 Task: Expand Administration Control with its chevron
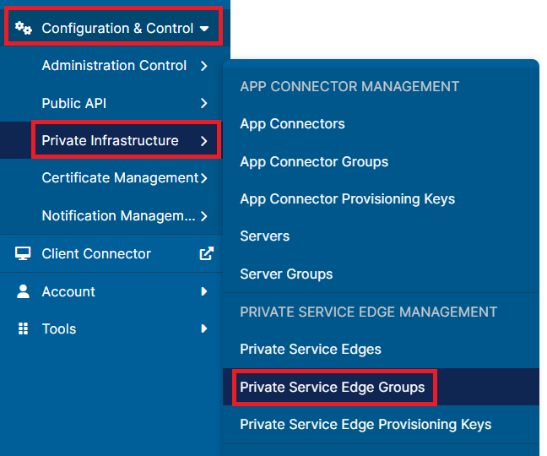pos(204,66)
